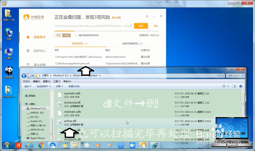Click the Explorer back arrow button
Screen dimensions: 255x151
point(24,76)
